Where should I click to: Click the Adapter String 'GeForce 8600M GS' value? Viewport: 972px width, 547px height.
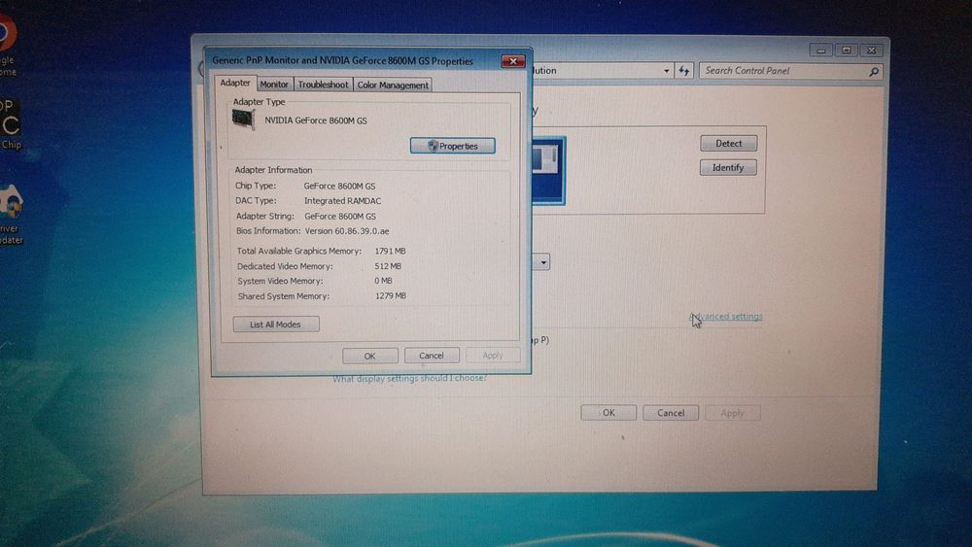coord(340,217)
